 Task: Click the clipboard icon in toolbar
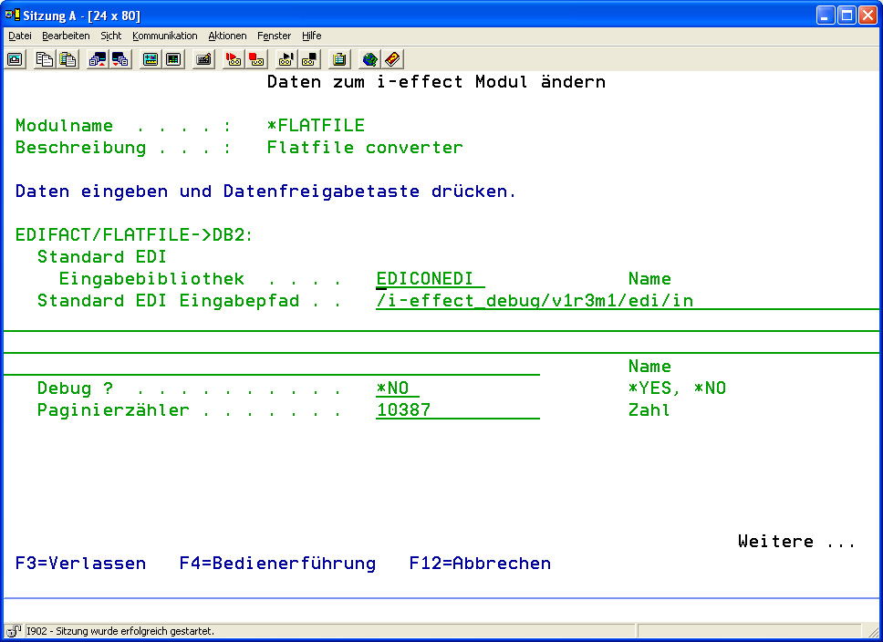pos(339,59)
